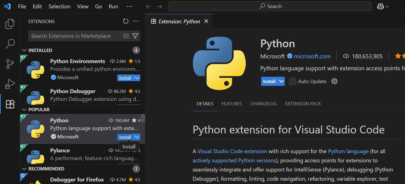Viewport: 405px width, 184px height.
Task: Click the Microsoft publisher name in details
Action: (x=273, y=56)
